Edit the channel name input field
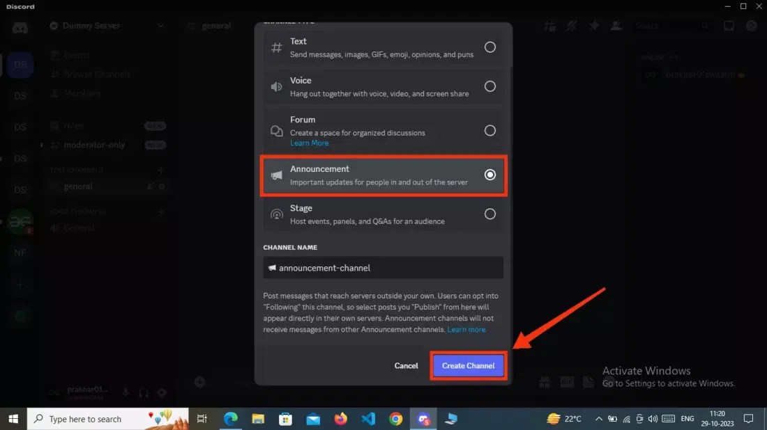Viewport: 767px width, 430px height. click(383, 267)
